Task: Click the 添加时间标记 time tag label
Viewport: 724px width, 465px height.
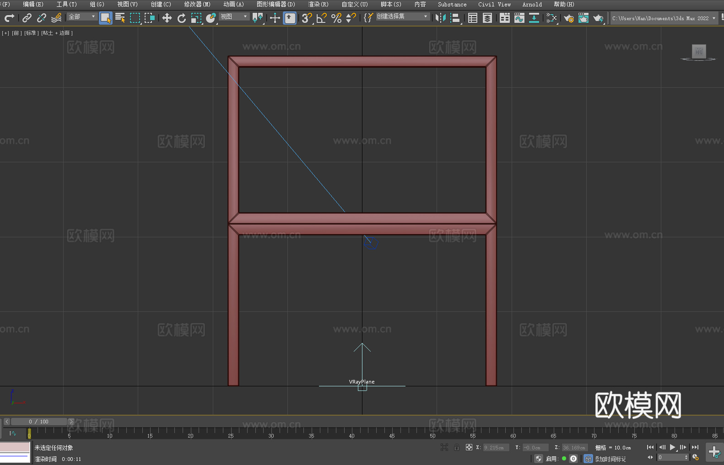Action: tap(611, 459)
